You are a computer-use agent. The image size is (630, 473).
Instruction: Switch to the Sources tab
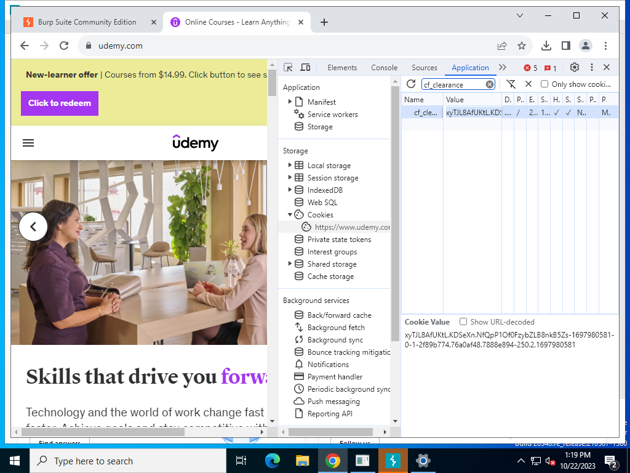pyautogui.click(x=425, y=68)
